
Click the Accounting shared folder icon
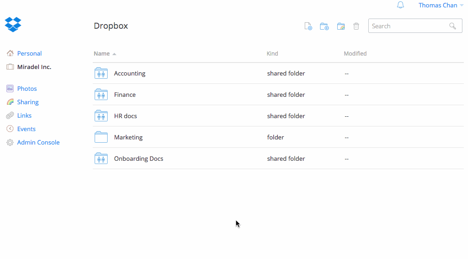[x=101, y=73]
